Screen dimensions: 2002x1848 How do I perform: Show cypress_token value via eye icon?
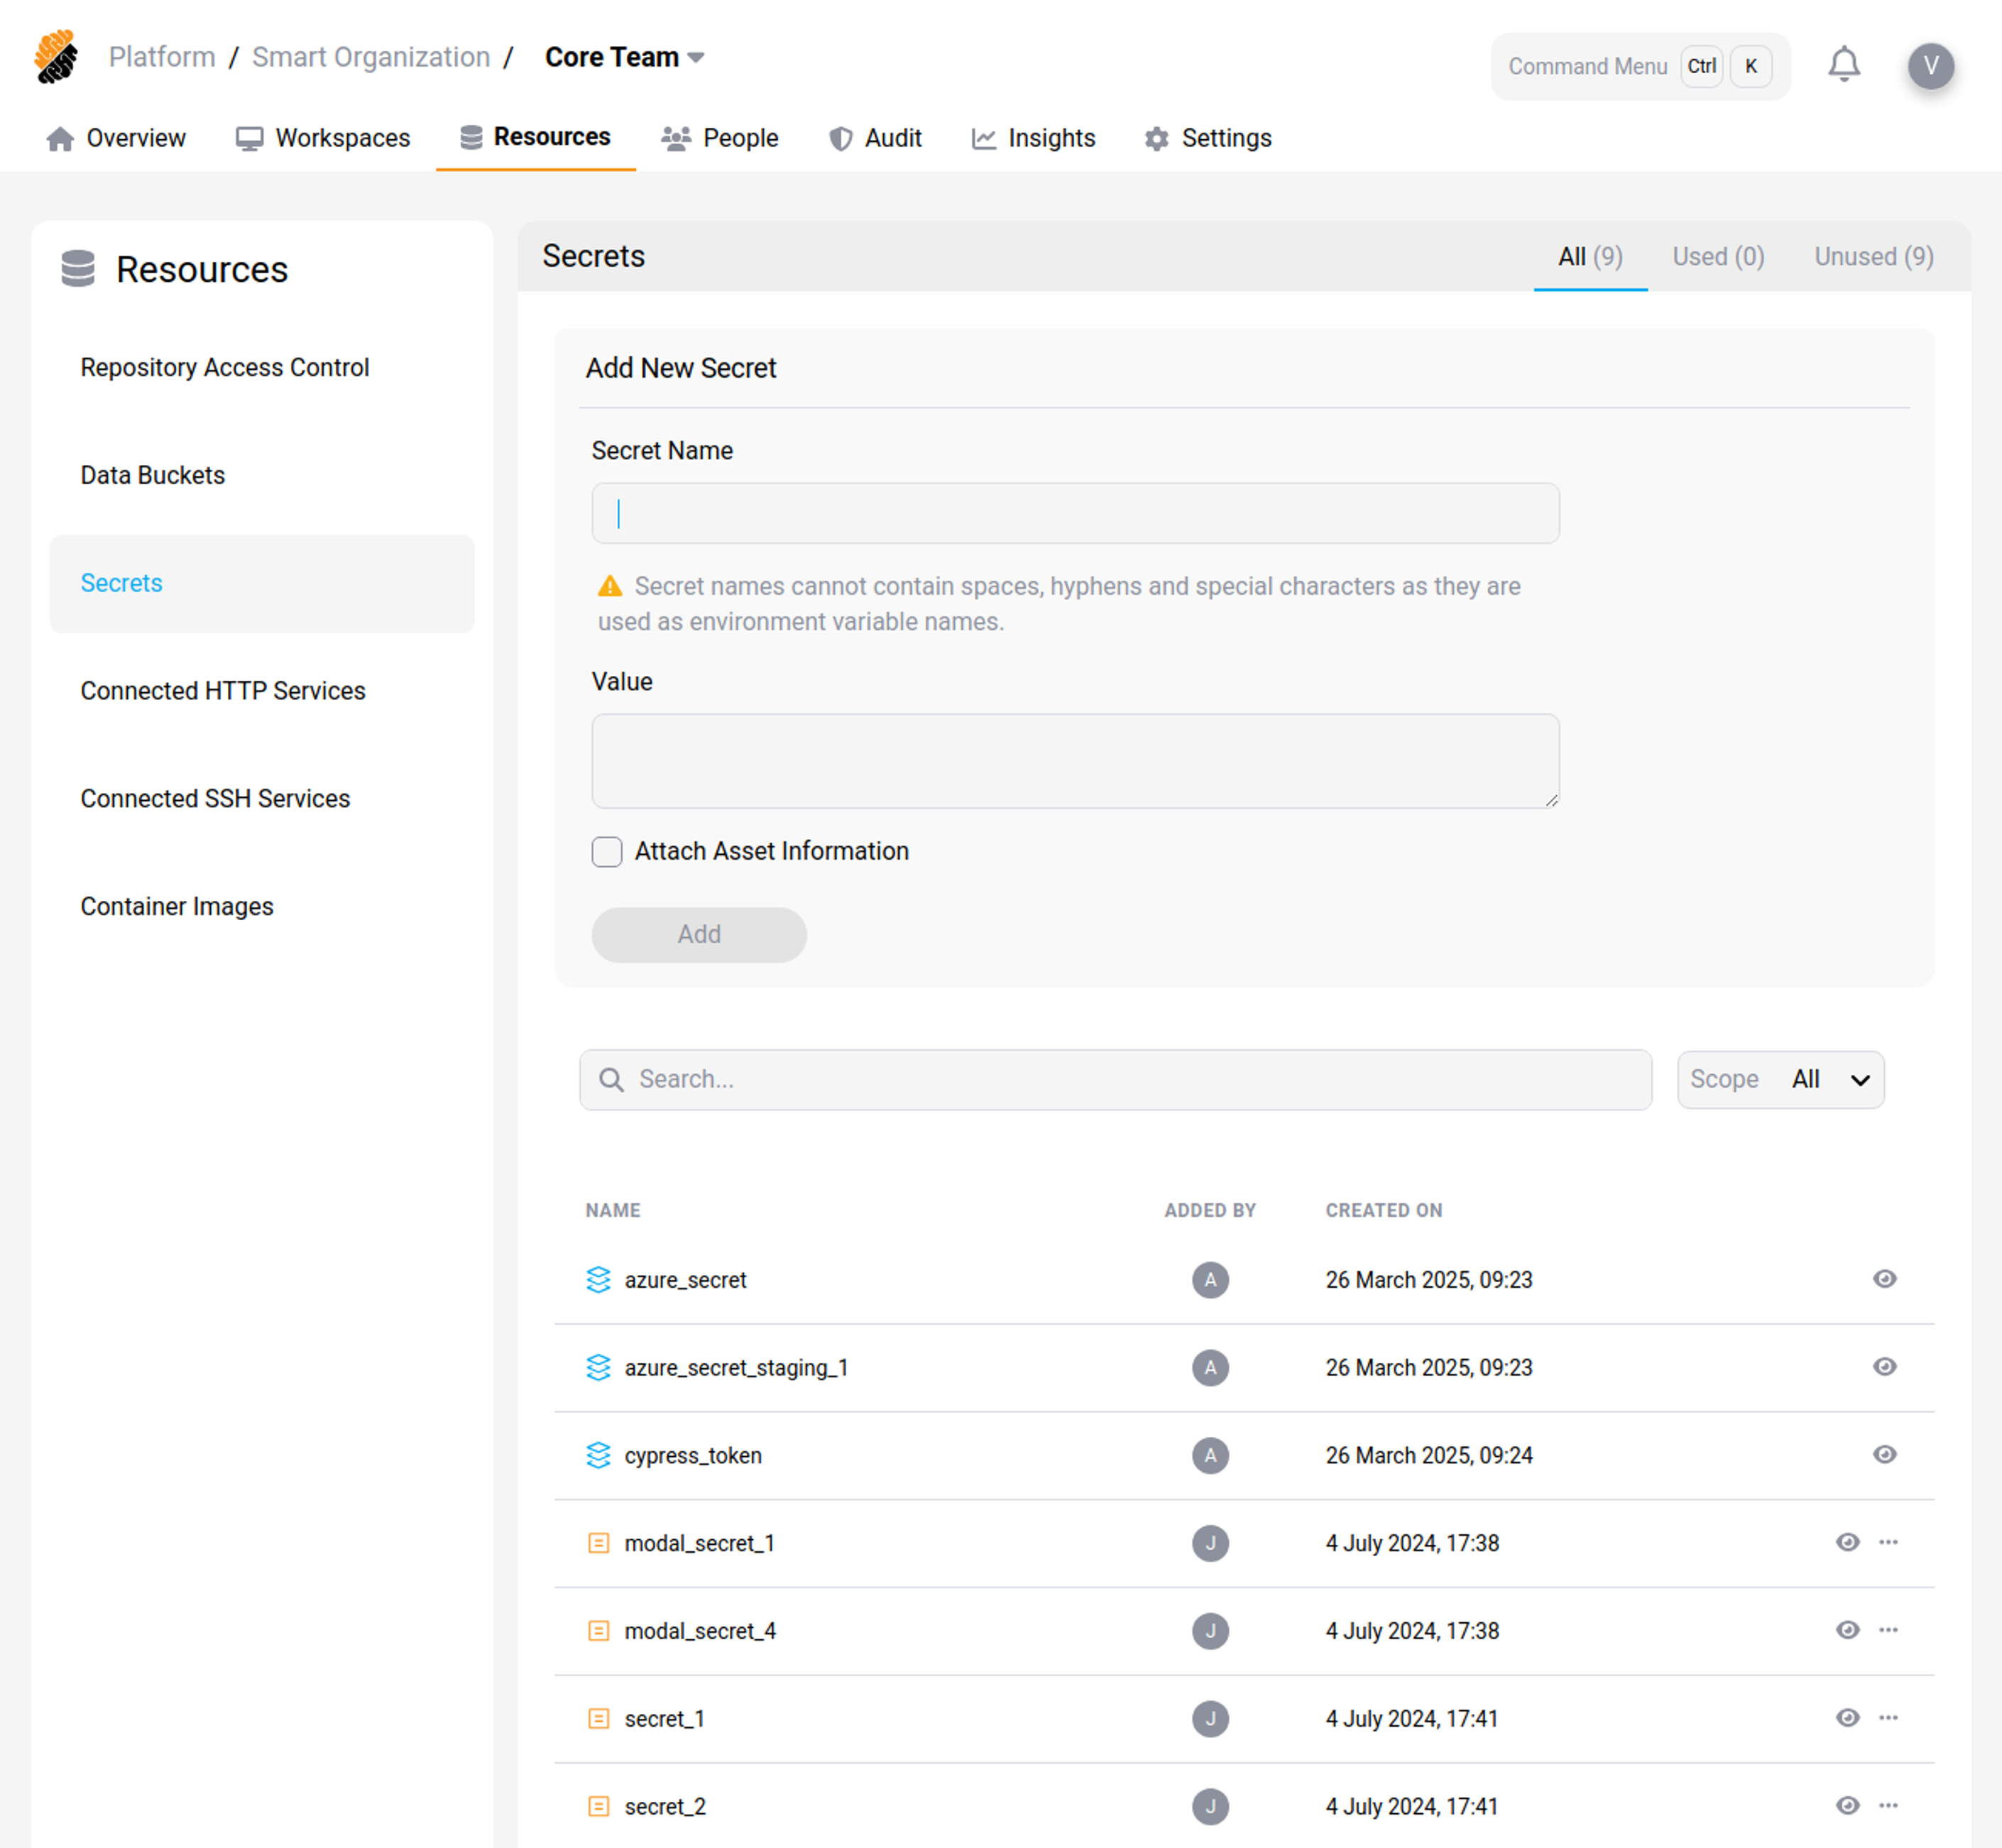tap(1884, 1454)
